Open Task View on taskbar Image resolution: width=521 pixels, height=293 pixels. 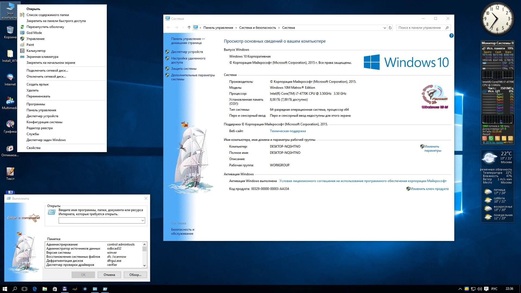click(x=24, y=289)
